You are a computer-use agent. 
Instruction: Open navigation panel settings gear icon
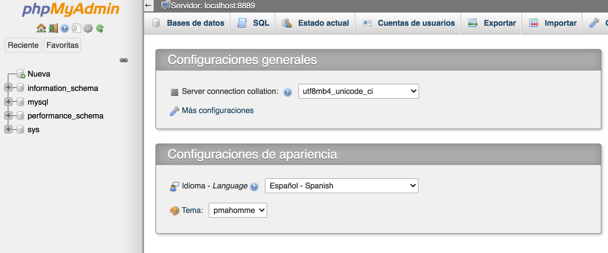point(88,28)
